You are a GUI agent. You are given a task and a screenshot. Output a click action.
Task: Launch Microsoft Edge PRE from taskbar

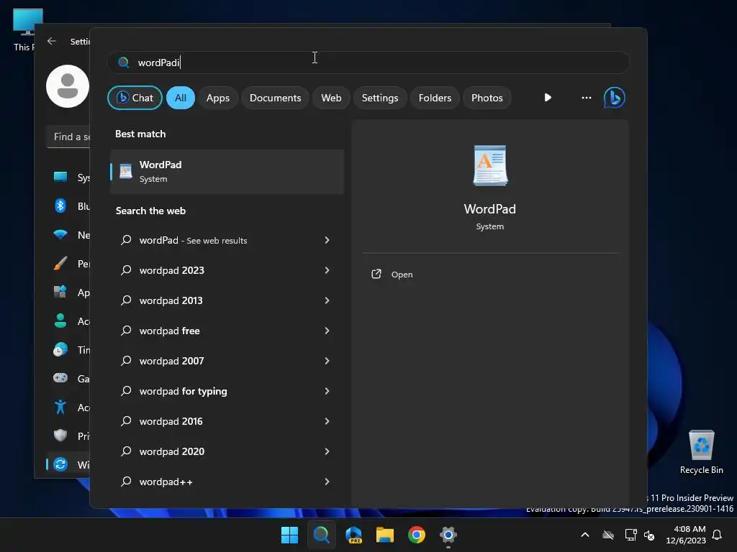(x=353, y=535)
